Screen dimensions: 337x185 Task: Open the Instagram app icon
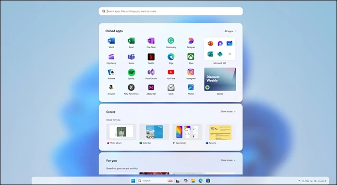pyautogui.click(x=191, y=72)
